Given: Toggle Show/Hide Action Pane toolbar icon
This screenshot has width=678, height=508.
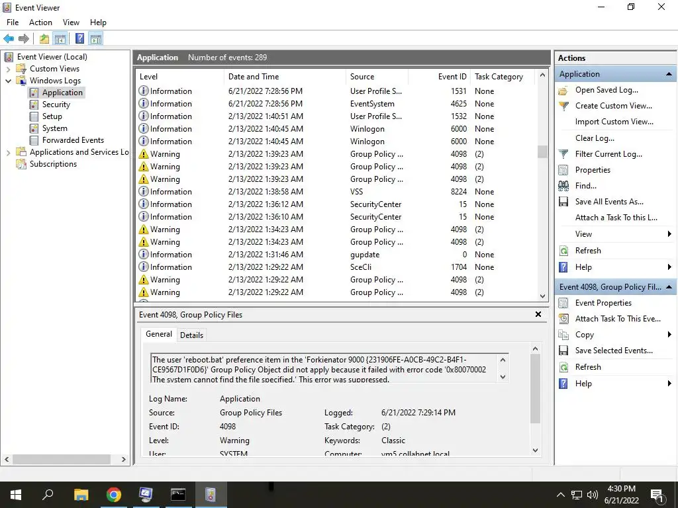Looking at the screenshot, I should tap(96, 39).
